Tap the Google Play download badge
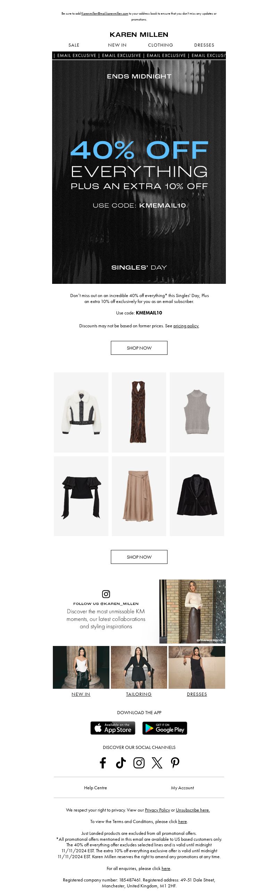This screenshot has width=278, height=894. point(165,728)
